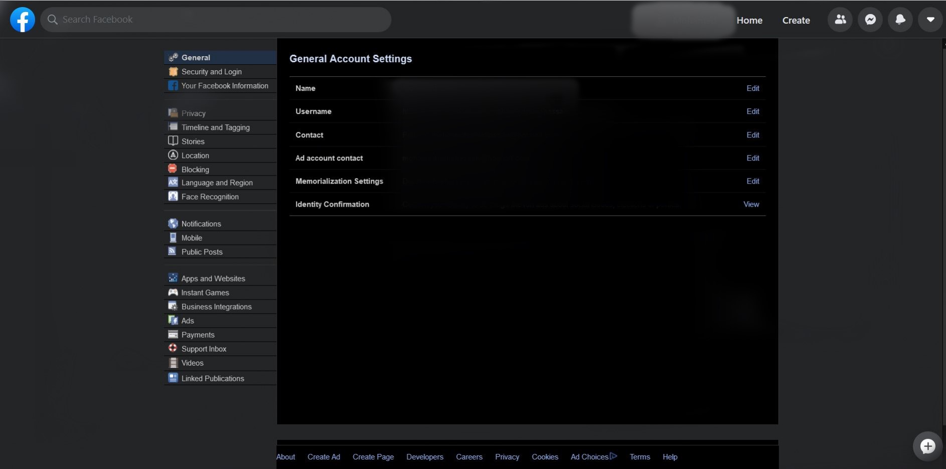Image resolution: width=946 pixels, height=469 pixels.
Task: Click the Help footer link
Action: 670,457
